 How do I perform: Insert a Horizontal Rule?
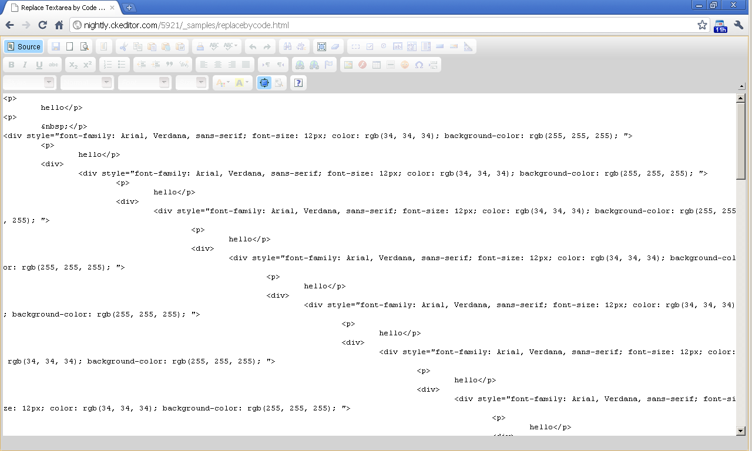pyautogui.click(x=390, y=65)
